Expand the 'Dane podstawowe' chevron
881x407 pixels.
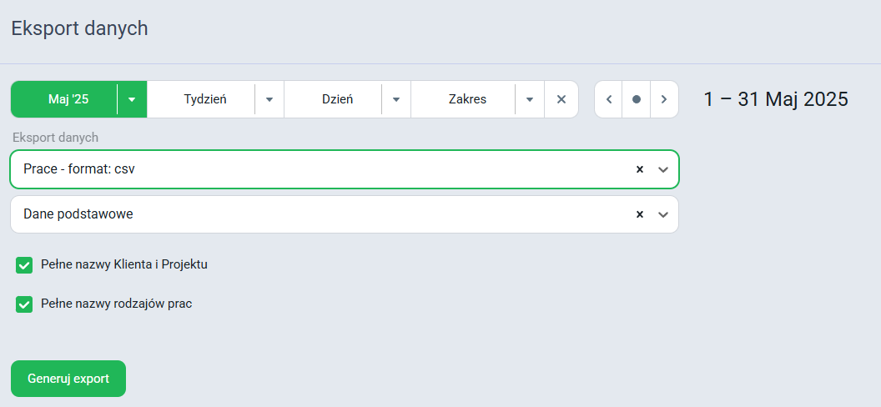[x=663, y=214]
